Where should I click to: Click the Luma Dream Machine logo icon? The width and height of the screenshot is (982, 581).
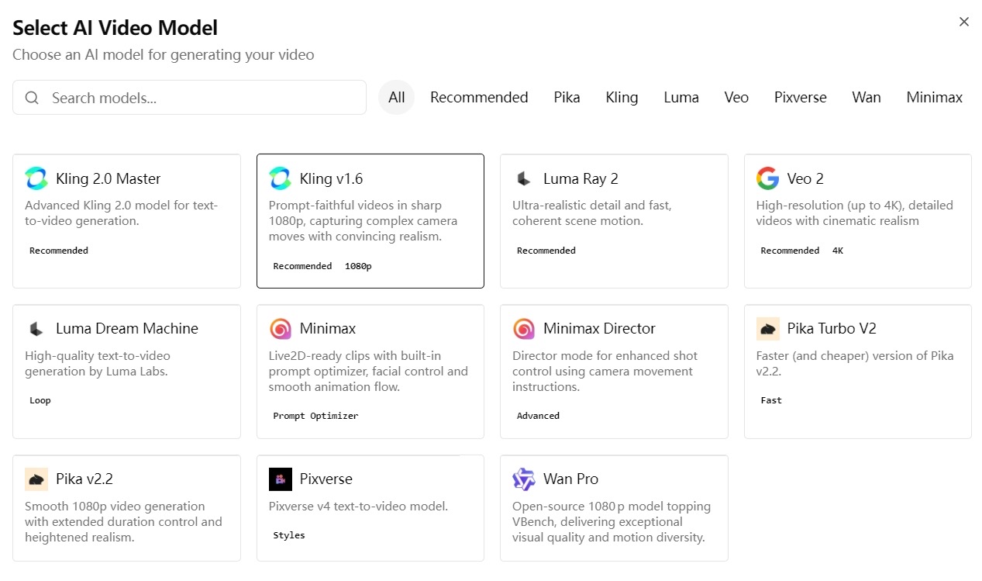36,329
